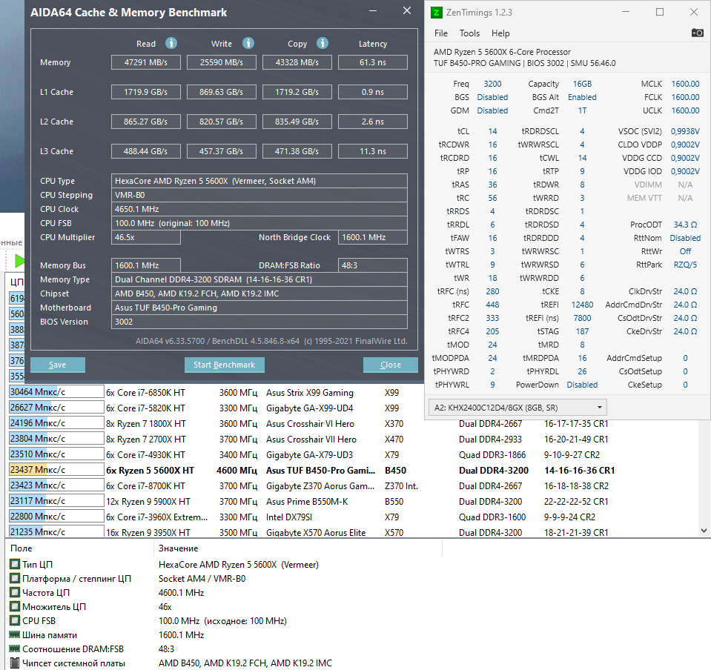Click the memory icon beside Соотношение DRAM:FSB

pyautogui.click(x=15, y=649)
